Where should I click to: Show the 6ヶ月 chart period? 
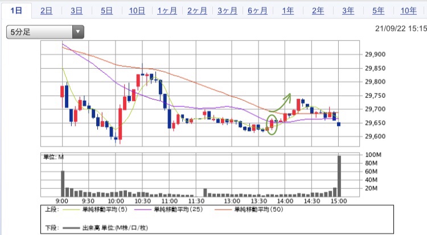pos(257,11)
